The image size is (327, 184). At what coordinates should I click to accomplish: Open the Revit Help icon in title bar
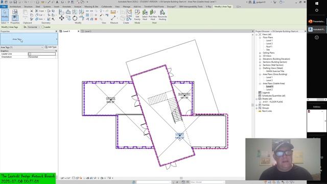tap(281, 2)
